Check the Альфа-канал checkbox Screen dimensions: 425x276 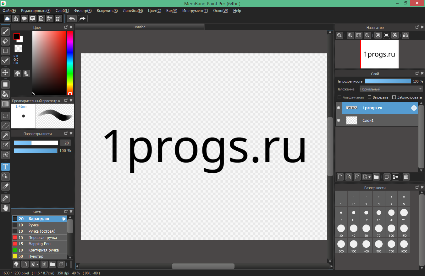tap(339, 97)
